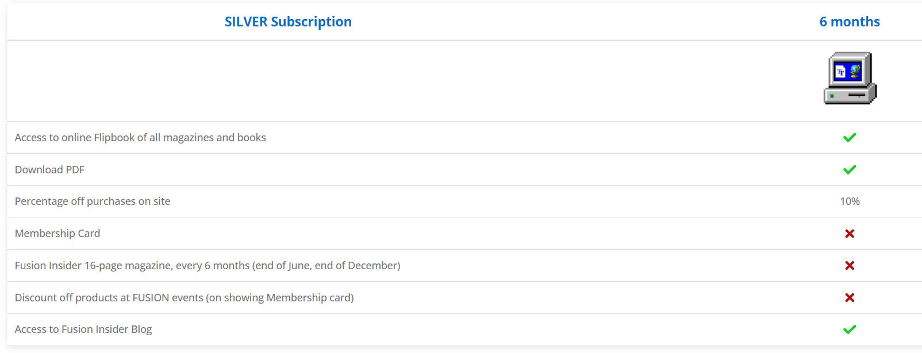Click the red X for FUSION events discount
Image resolution: width=922 pixels, height=353 pixels.
pyautogui.click(x=850, y=297)
